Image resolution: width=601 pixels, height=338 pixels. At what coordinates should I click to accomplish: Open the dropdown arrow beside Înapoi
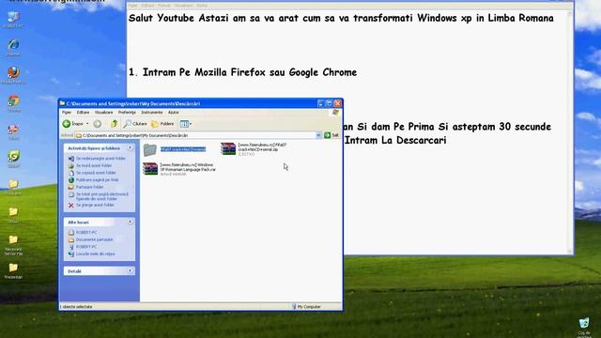[x=87, y=124]
